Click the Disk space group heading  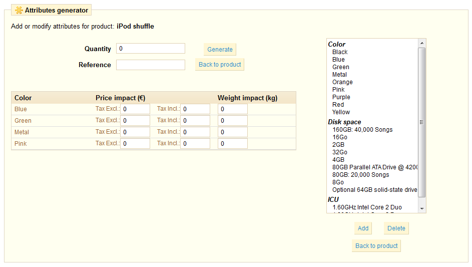344,122
